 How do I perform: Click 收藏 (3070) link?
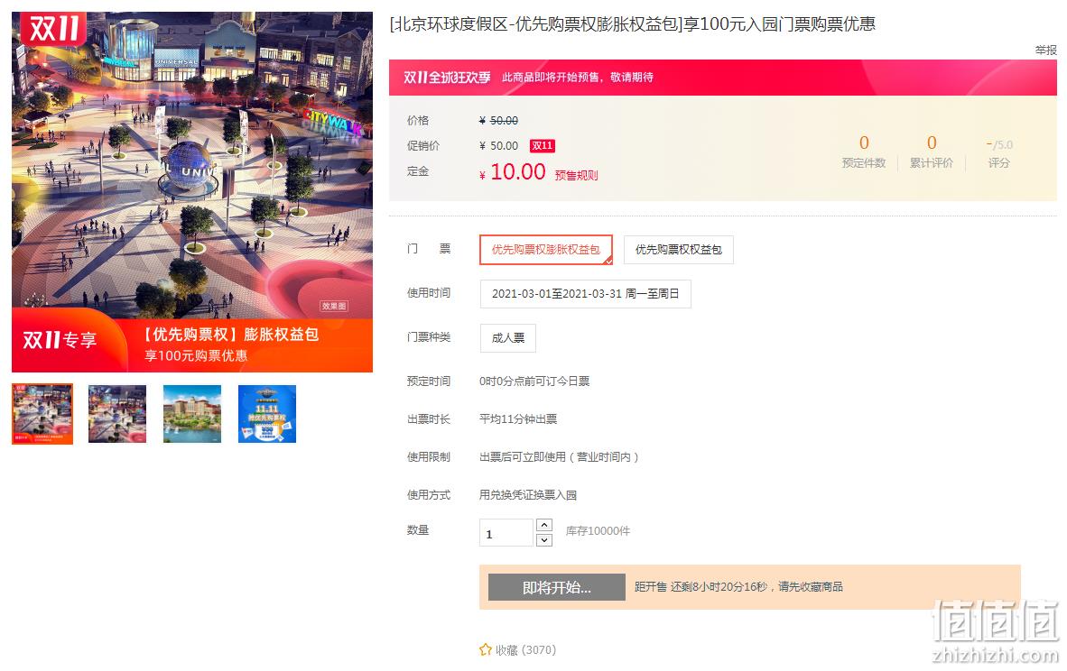[x=525, y=650]
